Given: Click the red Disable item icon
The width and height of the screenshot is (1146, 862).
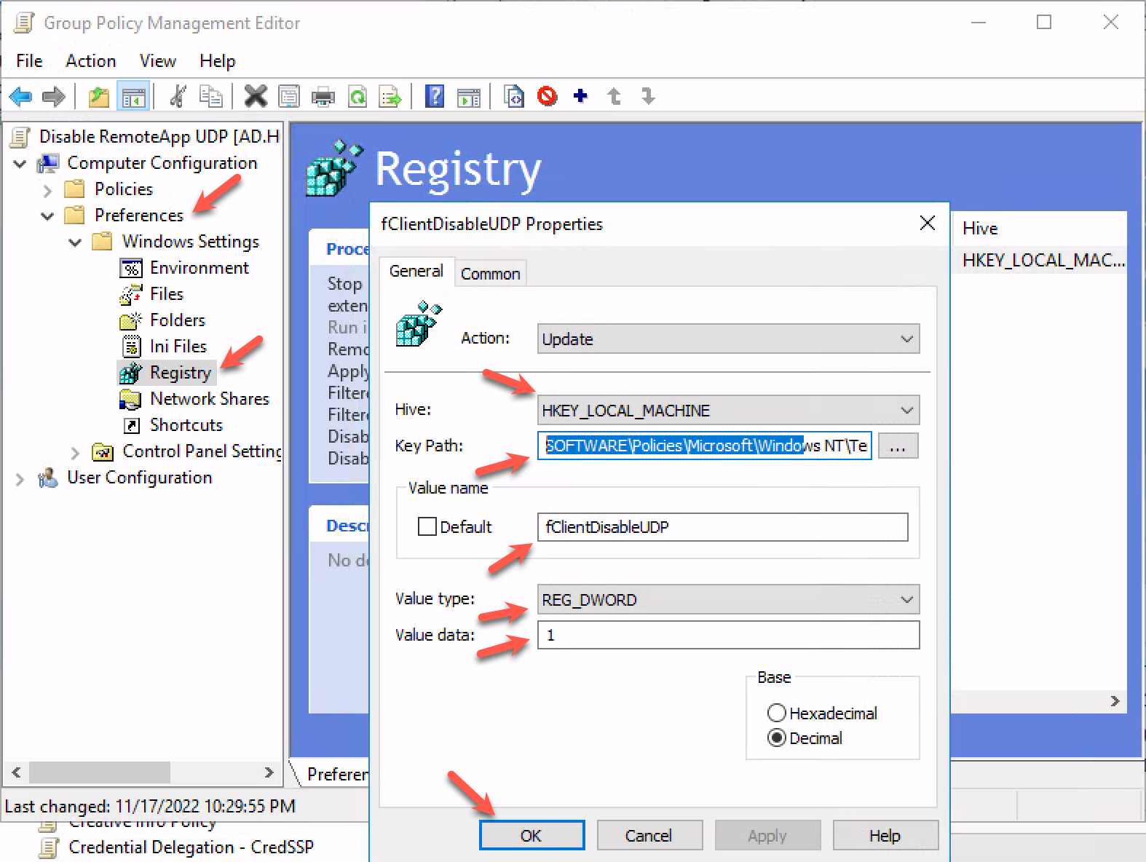Looking at the screenshot, I should pyautogui.click(x=548, y=96).
